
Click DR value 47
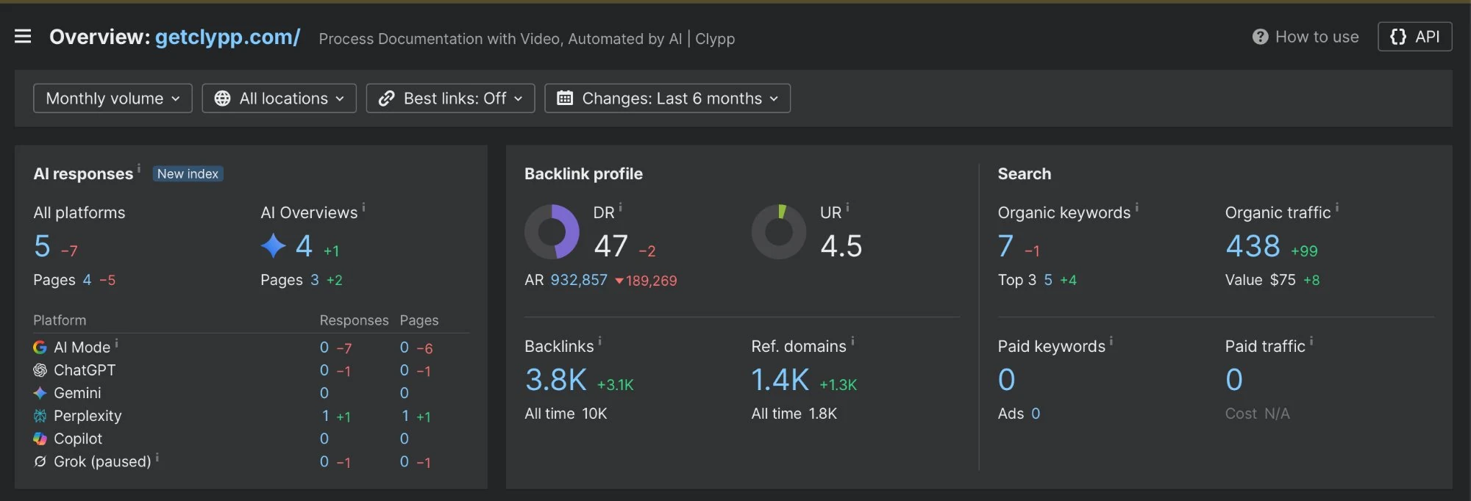[x=611, y=246]
